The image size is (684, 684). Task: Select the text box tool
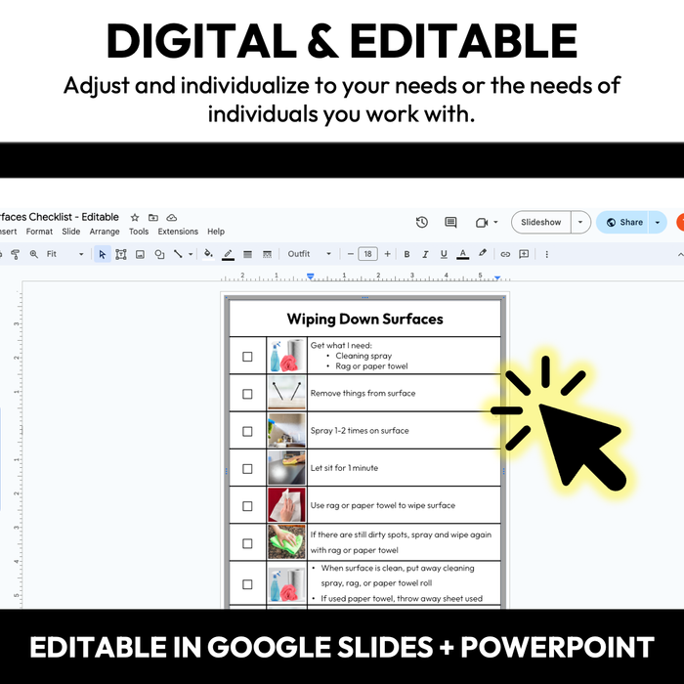pos(121,254)
